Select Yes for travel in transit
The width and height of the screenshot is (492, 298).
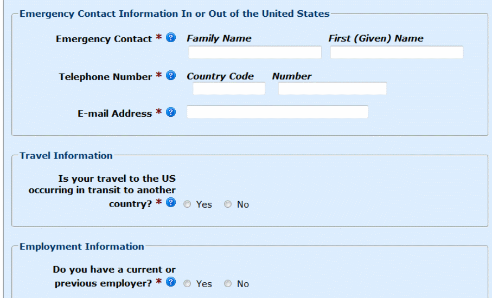tap(188, 204)
